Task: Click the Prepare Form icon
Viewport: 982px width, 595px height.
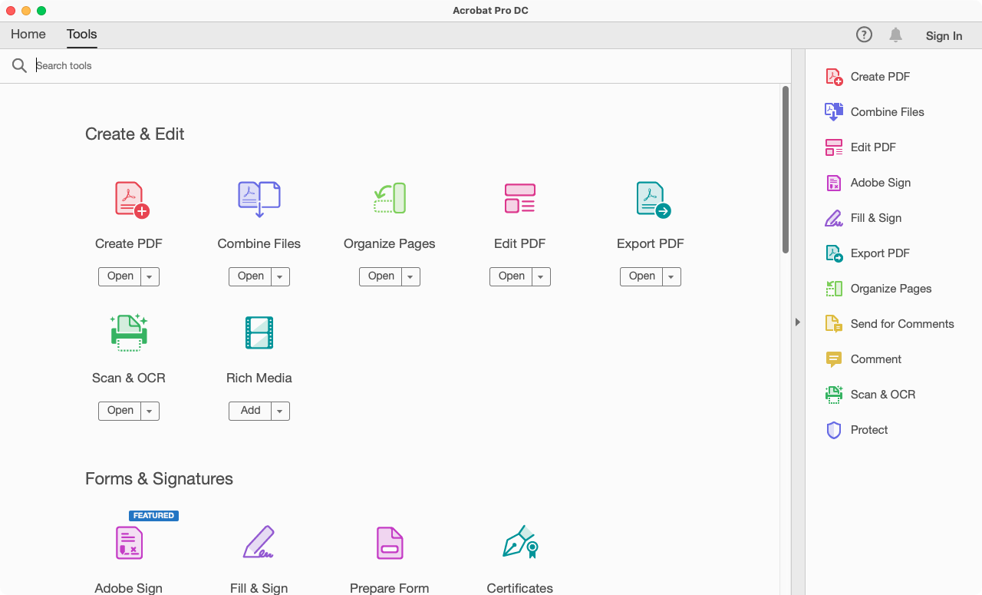Action: pyautogui.click(x=390, y=543)
